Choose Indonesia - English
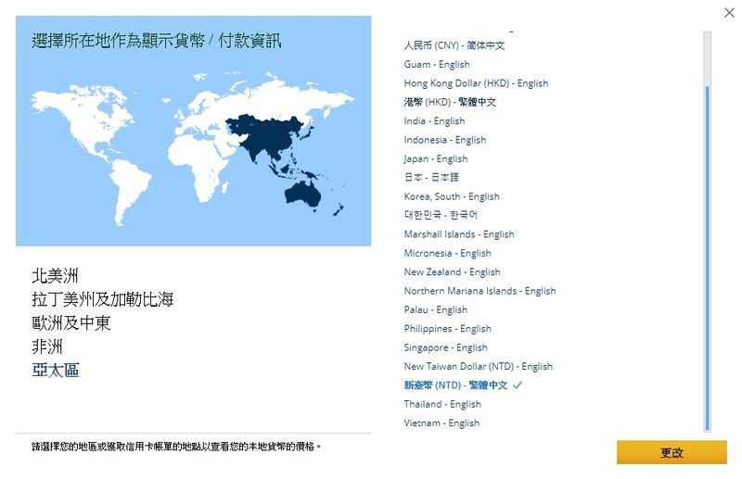 point(445,140)
